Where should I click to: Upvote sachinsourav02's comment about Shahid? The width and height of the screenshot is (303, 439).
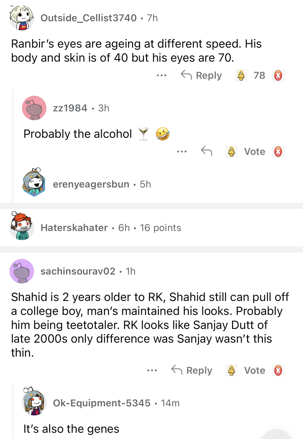(x=232, y=370)
